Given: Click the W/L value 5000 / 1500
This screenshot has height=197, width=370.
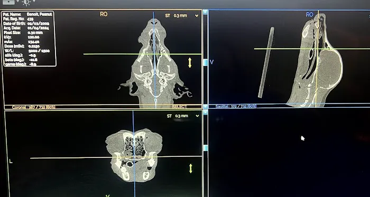Looking at the screenshot, I should [x=39, y=51].
